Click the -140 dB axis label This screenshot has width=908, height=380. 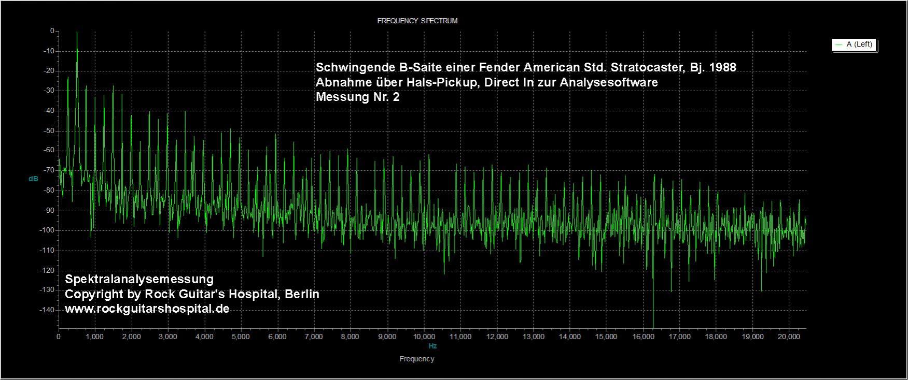[47, 310]
